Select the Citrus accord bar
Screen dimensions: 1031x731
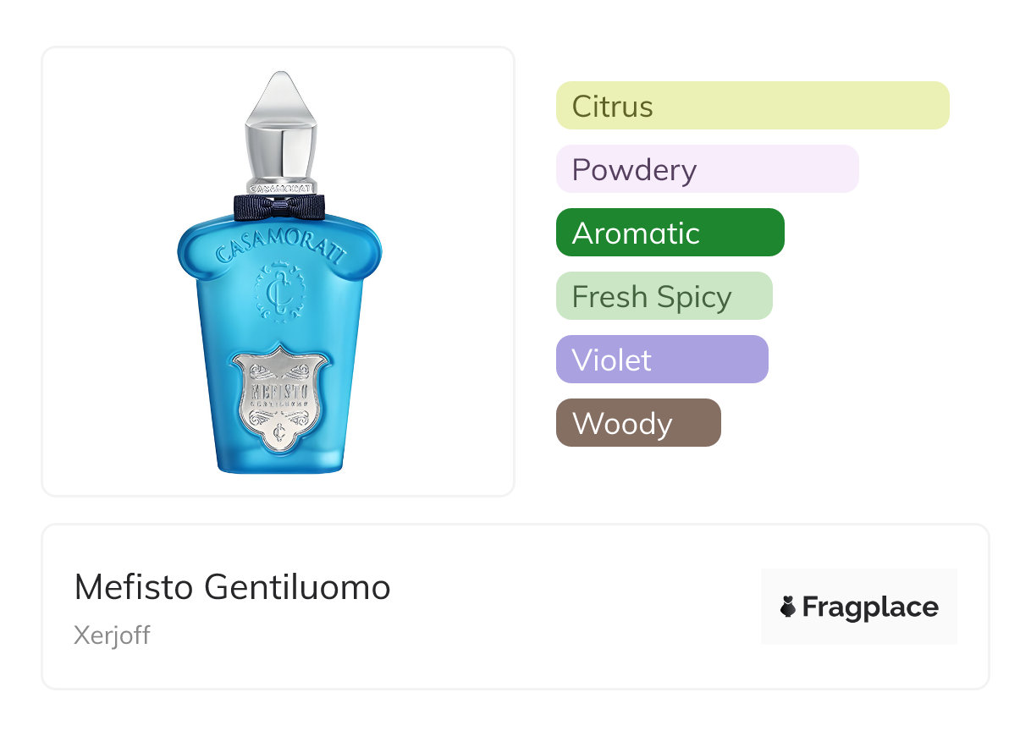point(753,106)
